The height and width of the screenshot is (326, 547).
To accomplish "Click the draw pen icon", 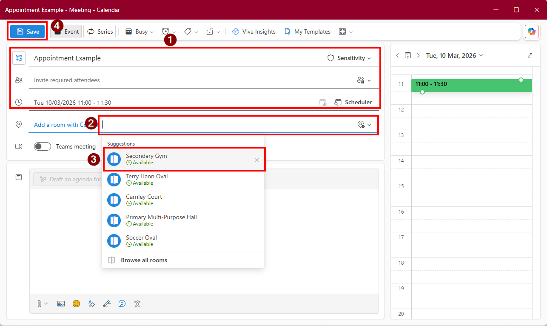I will 106,303.
